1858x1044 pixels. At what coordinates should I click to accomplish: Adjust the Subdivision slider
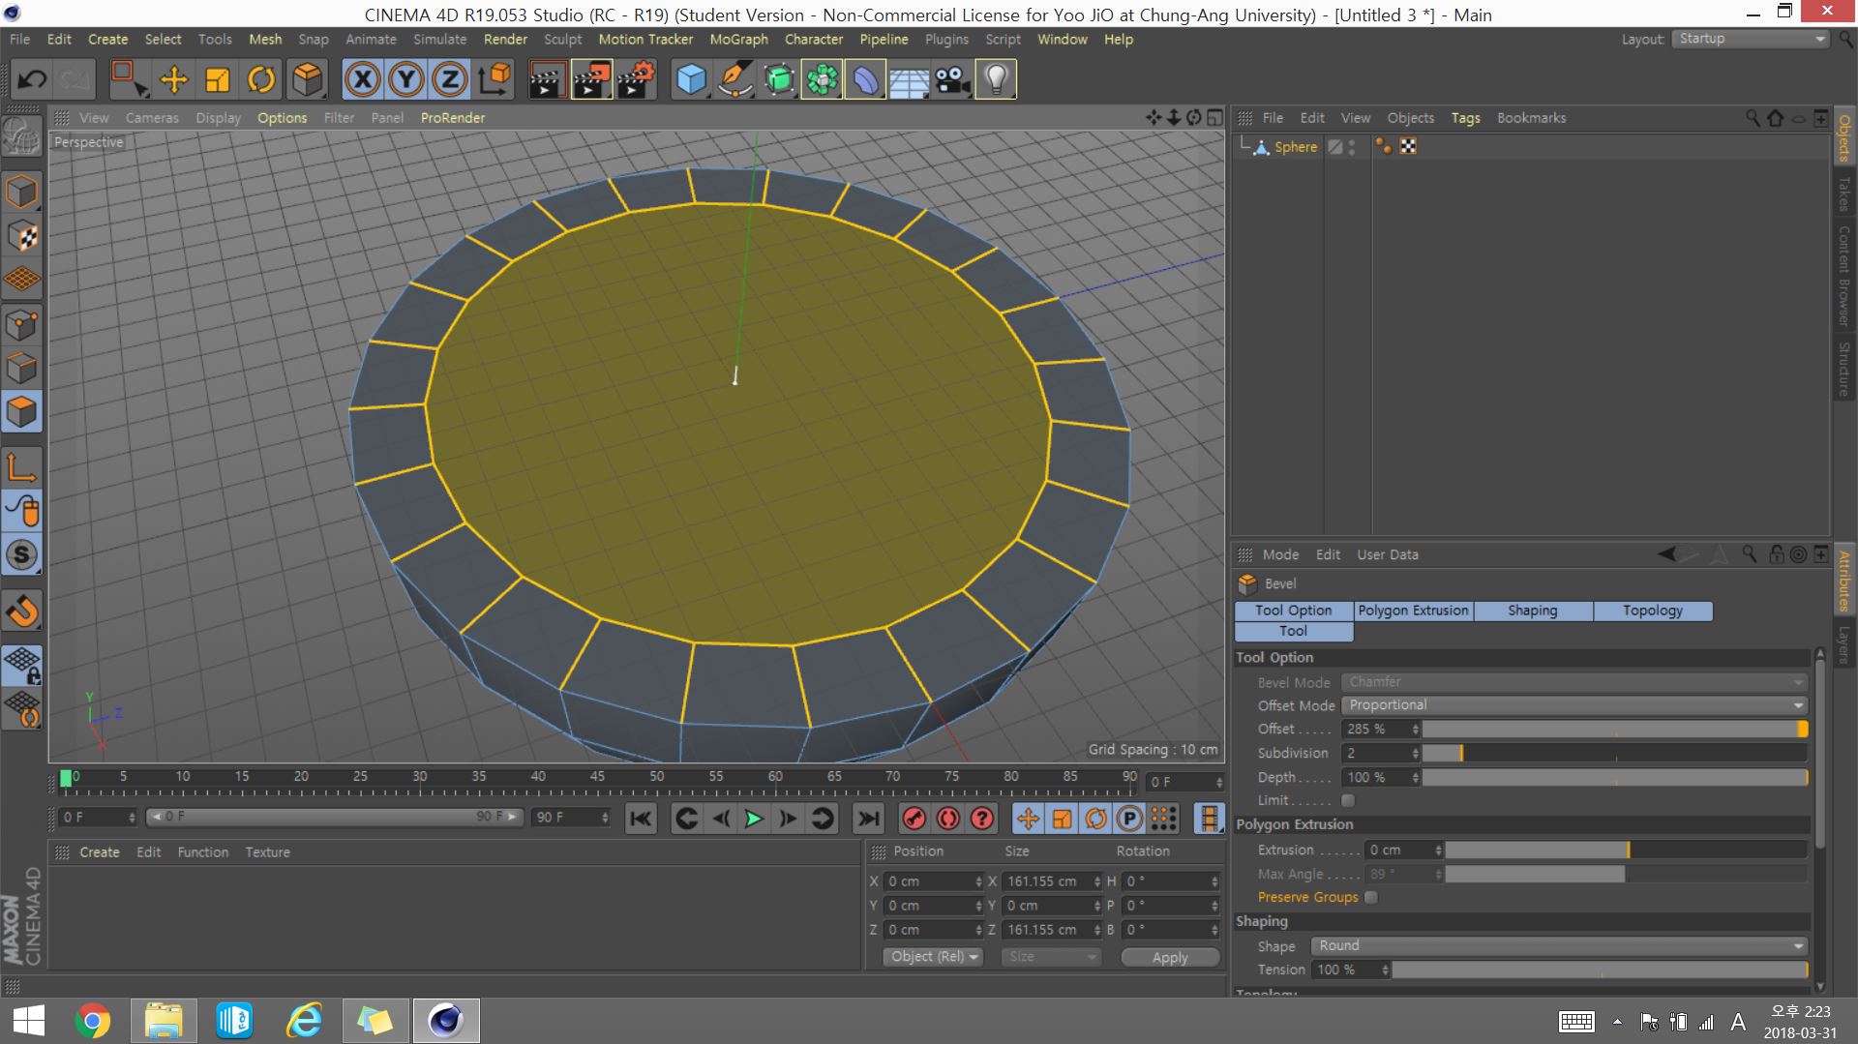pyautogui.click(x=1614, y=754)
